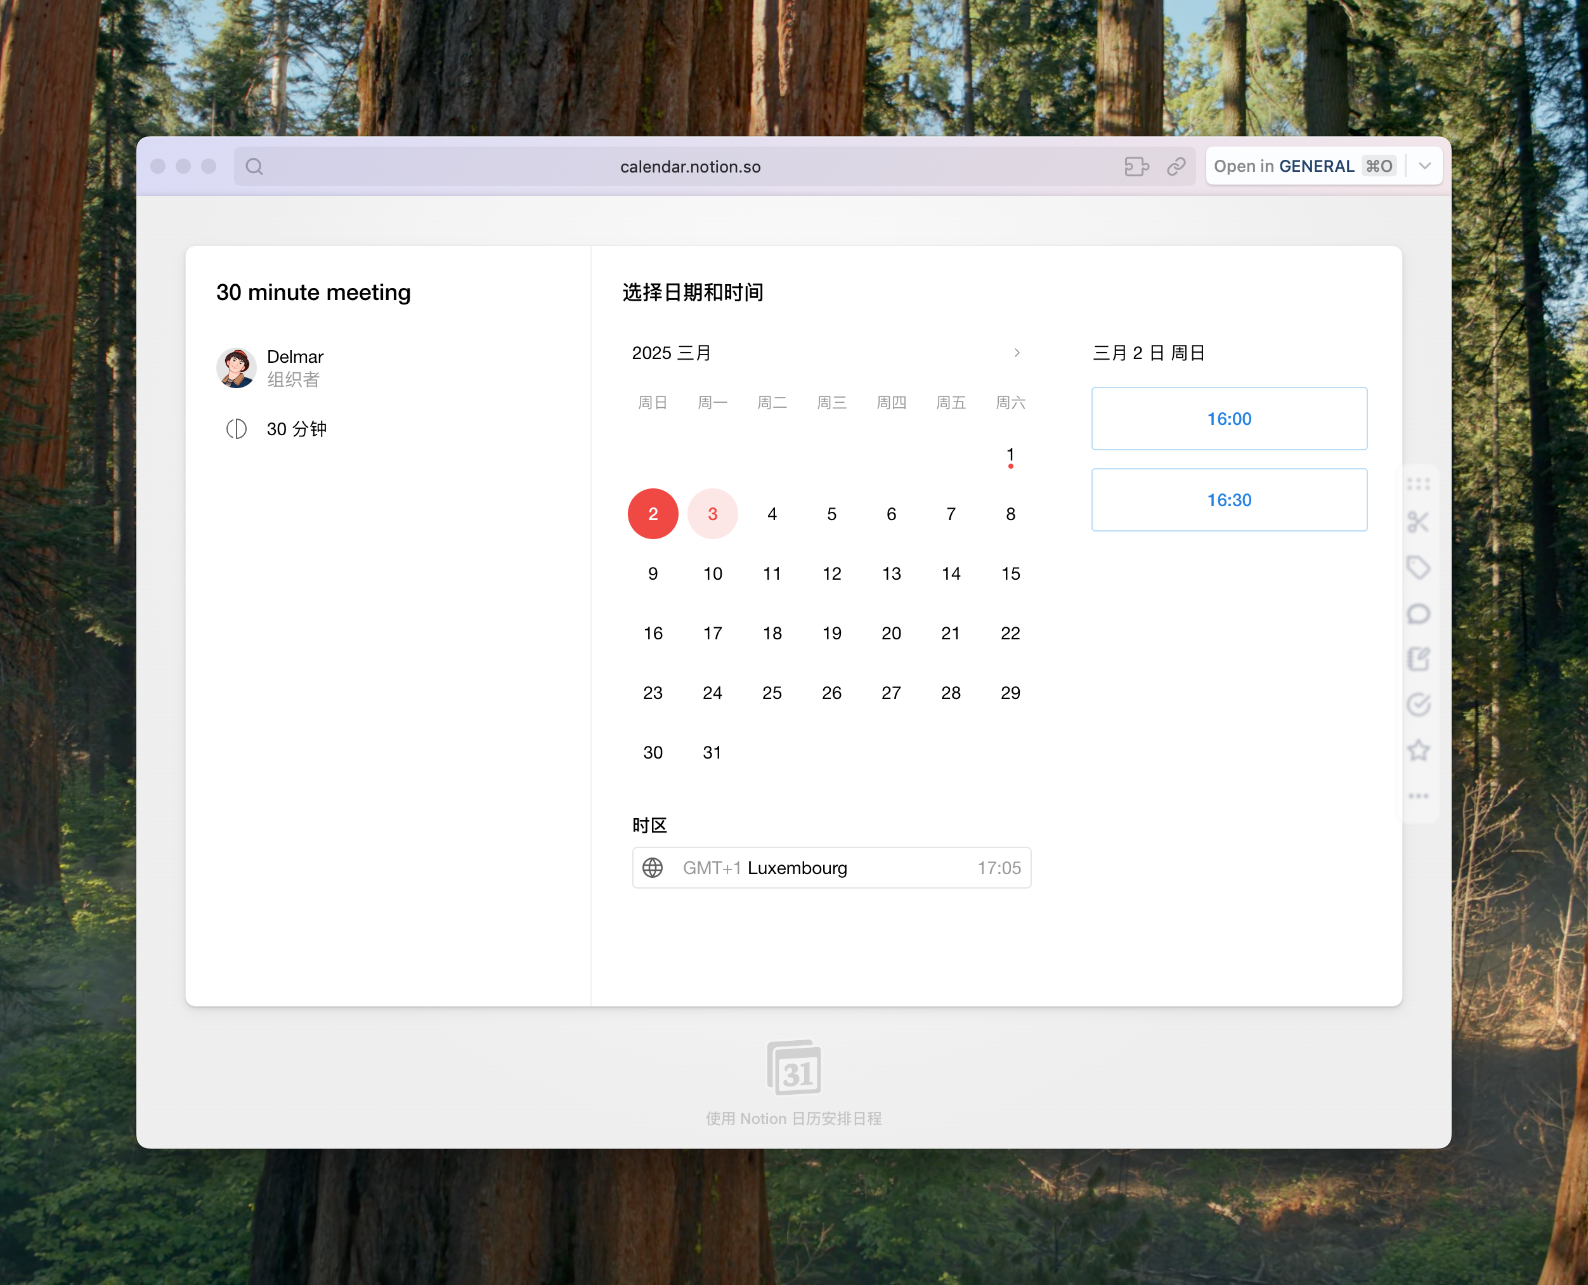This screenshot has height=1285, width=1588.
Task: Select the 16:00 time slot
Action: [1228, 419]
